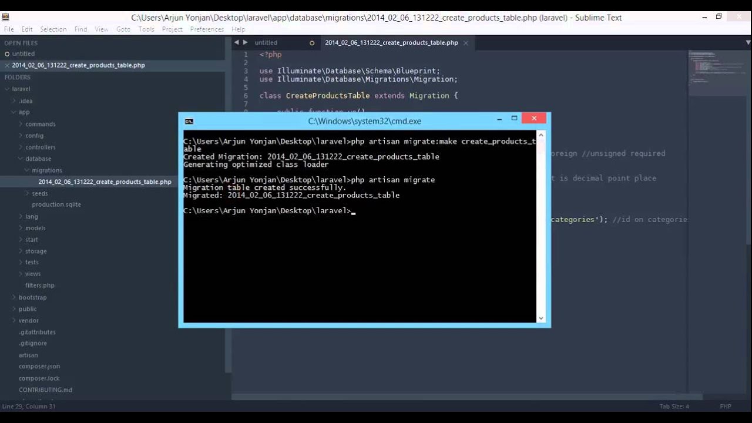The height and width of the screenshot is (423, 752).
Task: Click the cmd prompt input line
Action: pos(270,211)
